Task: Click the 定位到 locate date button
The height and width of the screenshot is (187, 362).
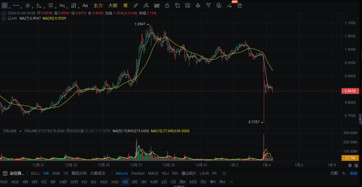Action: coord(13,173)
